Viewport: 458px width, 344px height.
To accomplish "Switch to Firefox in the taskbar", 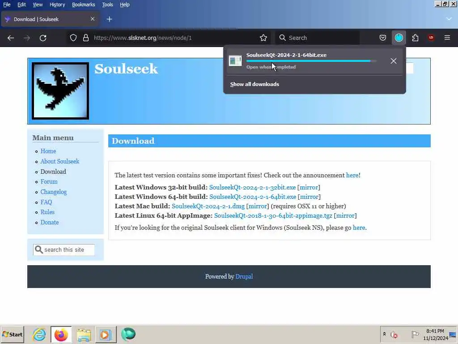I will (61, 334).
